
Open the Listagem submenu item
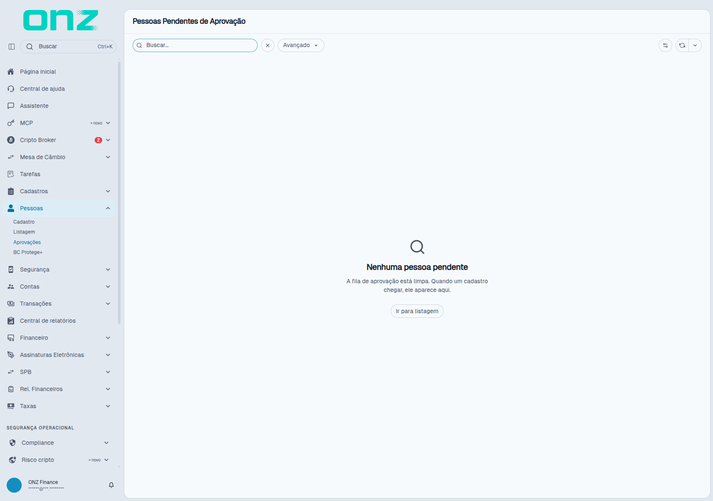pyautogui.click(x=24, y=232)
